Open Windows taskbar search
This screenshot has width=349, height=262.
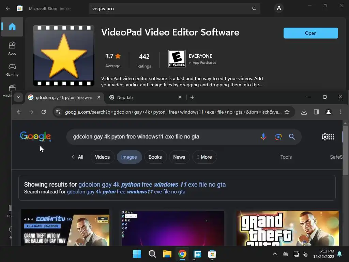pos(152,254)
